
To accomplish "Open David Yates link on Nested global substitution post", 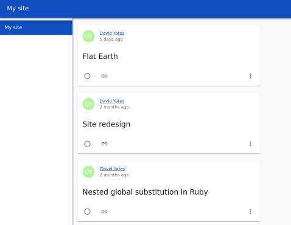I will pos(113,168).
